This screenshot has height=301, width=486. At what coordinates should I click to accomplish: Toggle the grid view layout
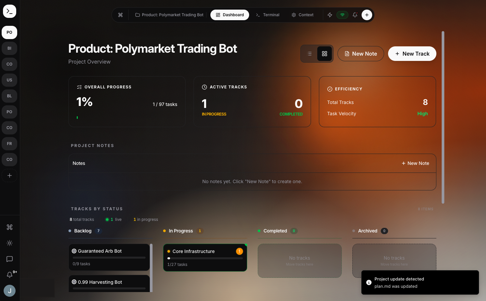tap(324, 53)
